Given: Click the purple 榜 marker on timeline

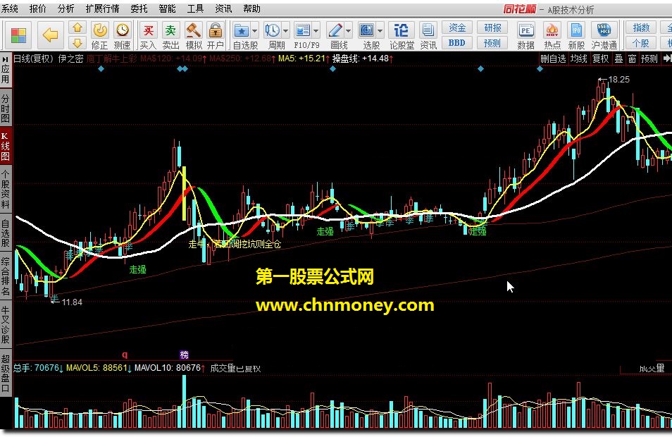Looking at the screenshot, I should pos(185,355).
